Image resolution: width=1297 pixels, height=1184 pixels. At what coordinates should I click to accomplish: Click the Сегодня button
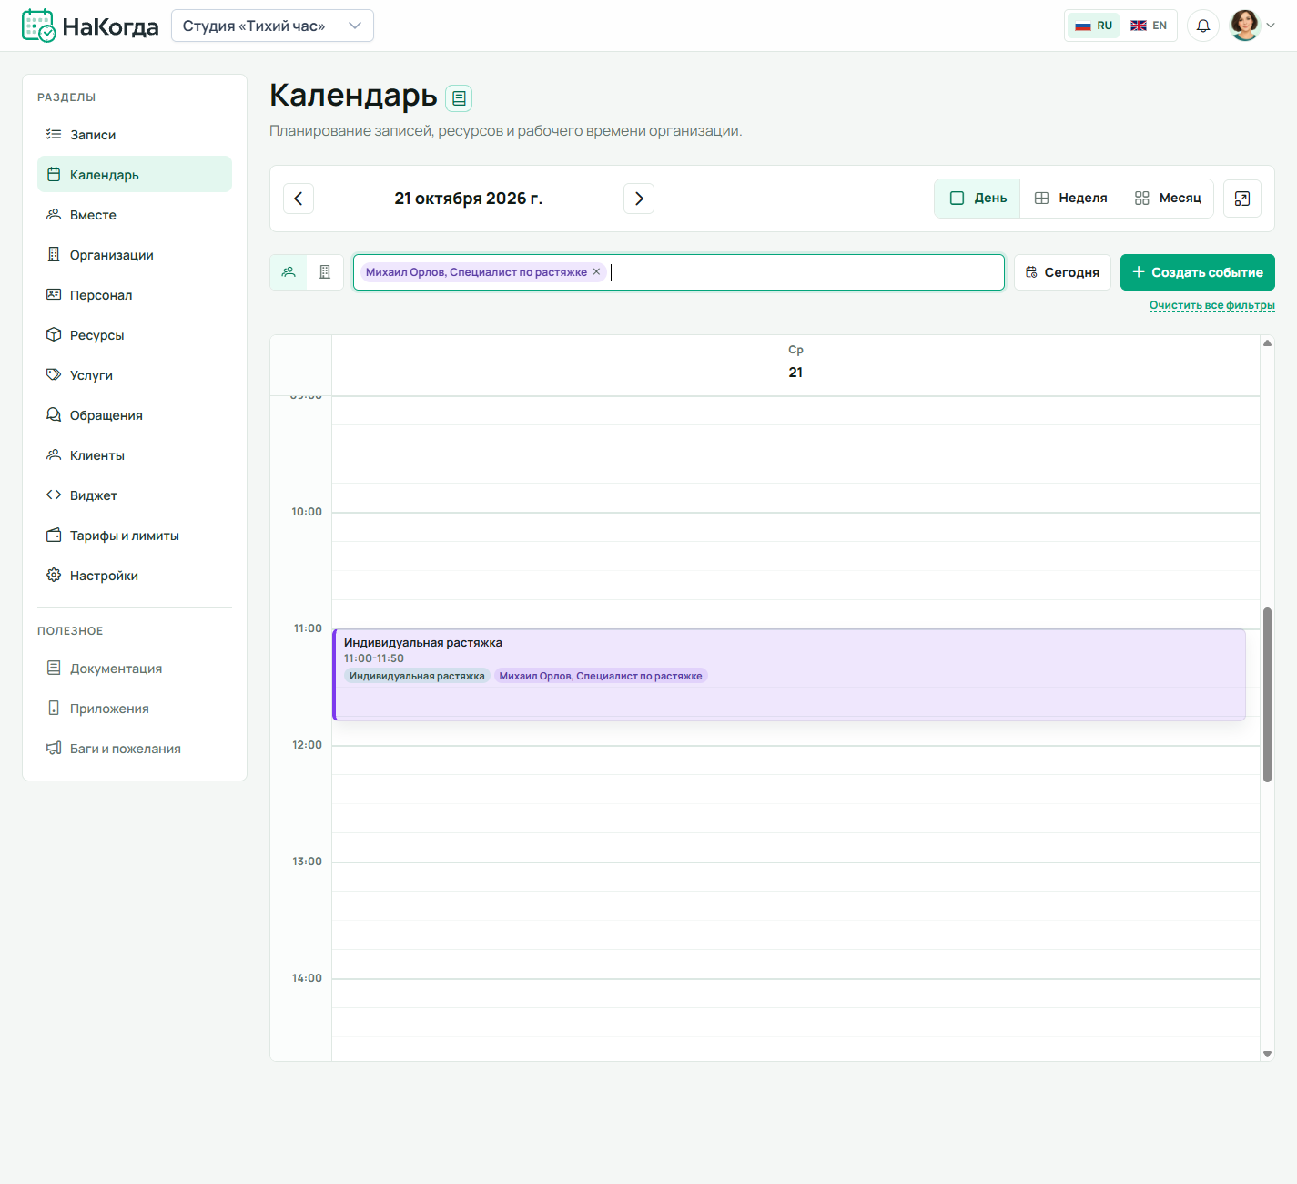point(1062,272)
